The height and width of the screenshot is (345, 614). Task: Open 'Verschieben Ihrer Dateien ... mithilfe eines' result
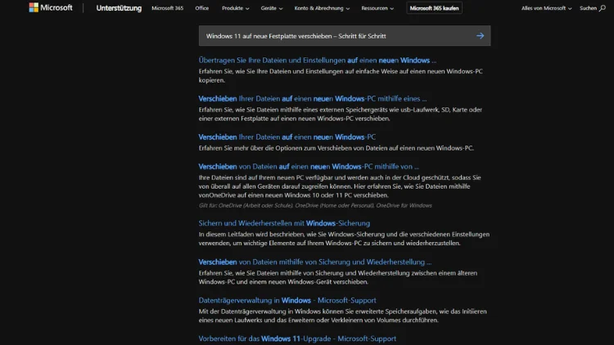pyautogui.click(x=313, y=99)
